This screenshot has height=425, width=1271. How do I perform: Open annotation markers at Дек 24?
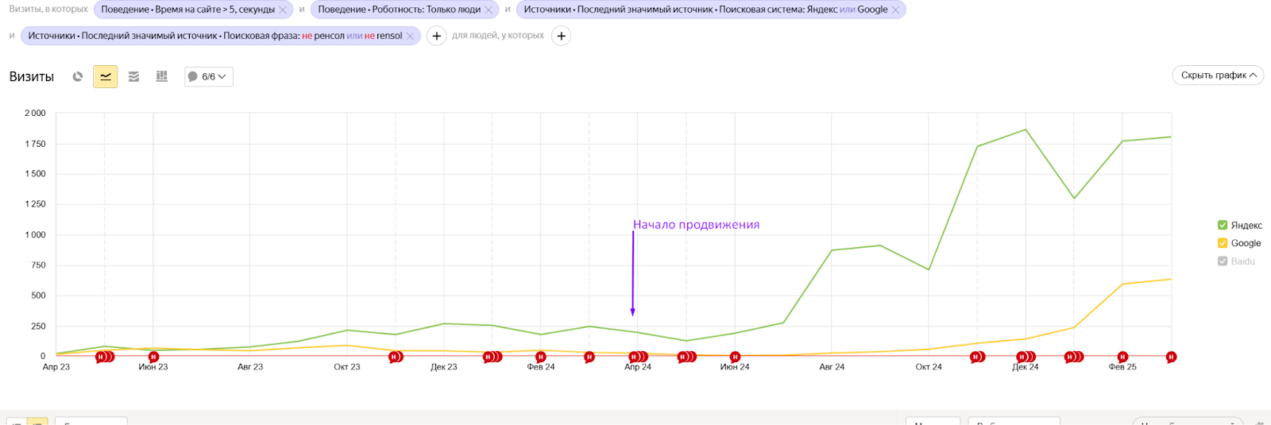click(x=1026, y=357)
